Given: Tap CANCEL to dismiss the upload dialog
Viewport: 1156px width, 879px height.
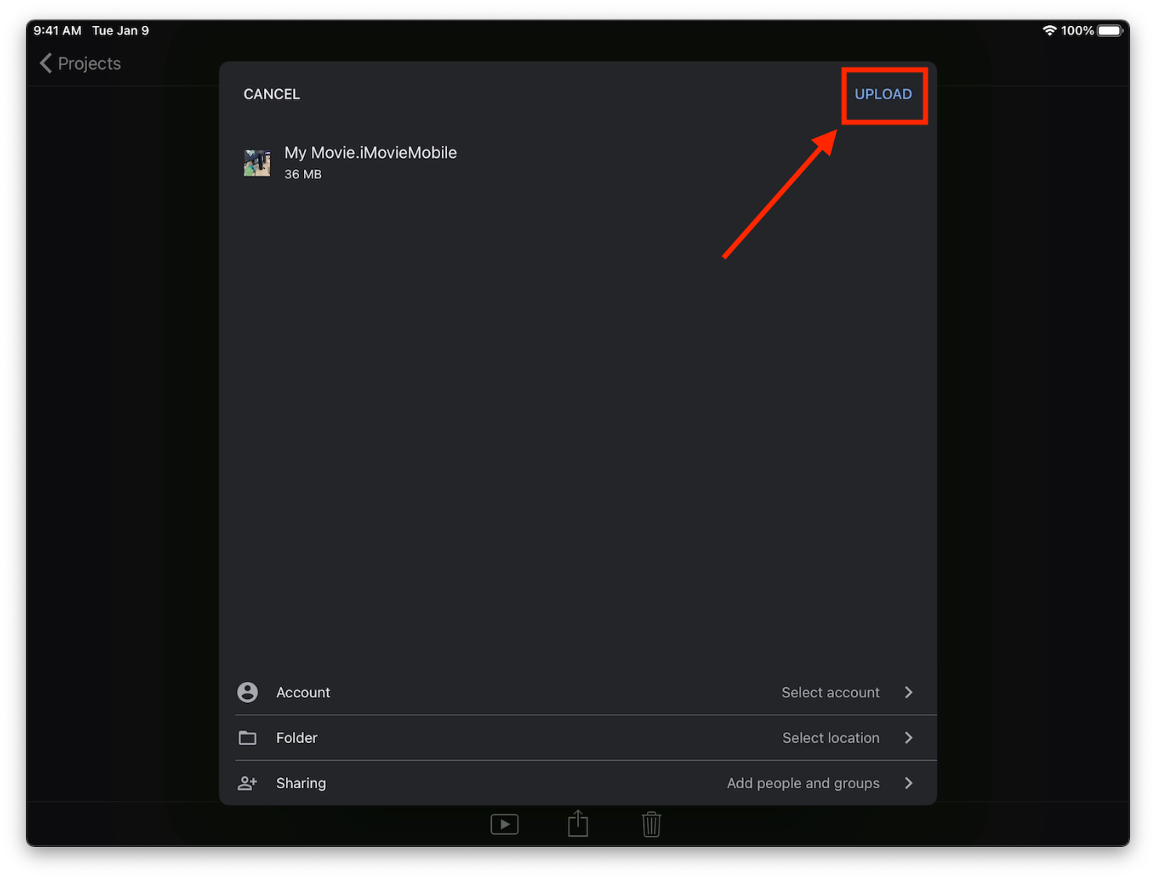Looking at the screenshot, I should pos(271,94).
